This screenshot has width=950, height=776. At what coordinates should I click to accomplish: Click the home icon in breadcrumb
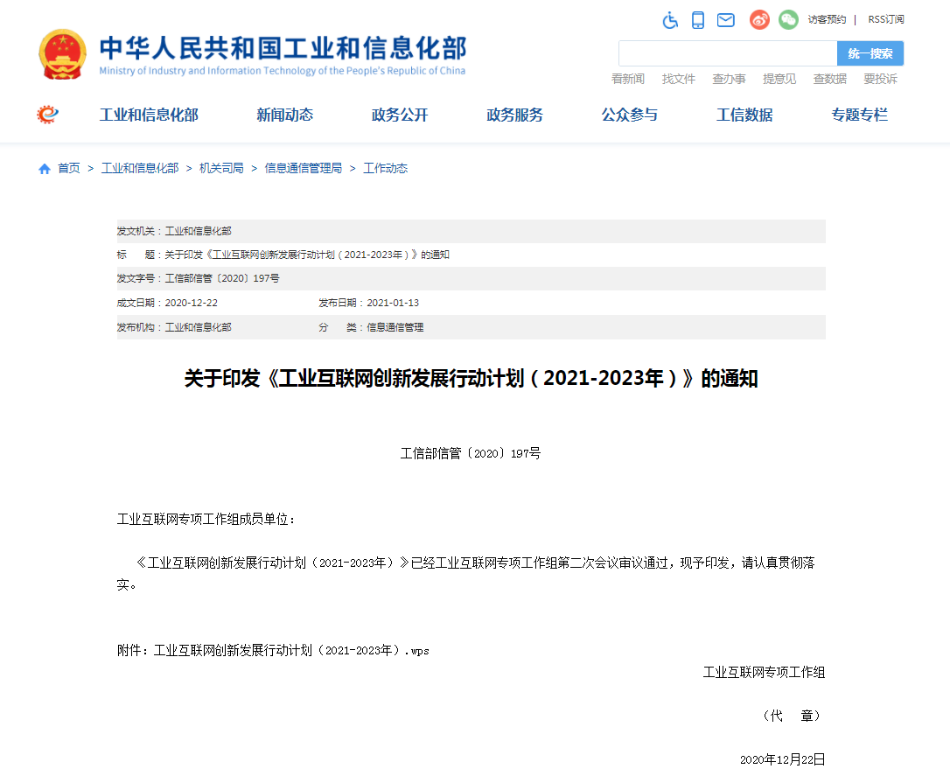45,169
